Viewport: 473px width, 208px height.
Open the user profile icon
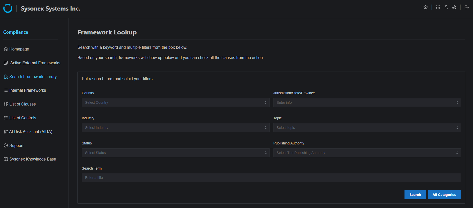tap(446, 7)
